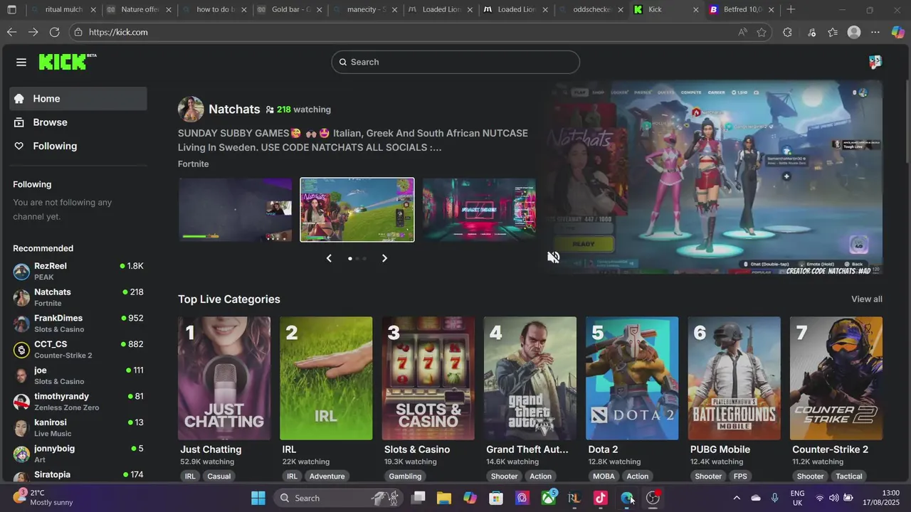911x512 pixels.
Task: Open Fortnite category link under stream title
Action: pyautogui.click(x=194, y=164)
